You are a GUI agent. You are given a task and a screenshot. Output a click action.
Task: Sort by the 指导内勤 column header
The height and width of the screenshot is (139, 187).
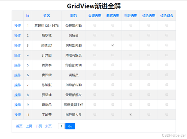tap(131, 16)
